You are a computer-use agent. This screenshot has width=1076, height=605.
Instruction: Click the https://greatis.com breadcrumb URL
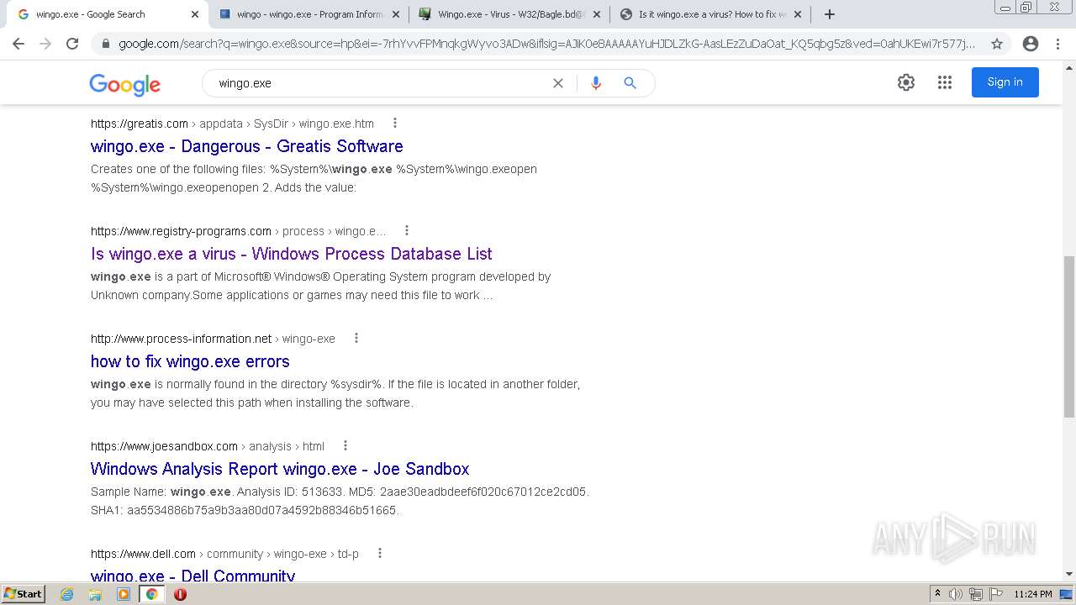point(140,124)
